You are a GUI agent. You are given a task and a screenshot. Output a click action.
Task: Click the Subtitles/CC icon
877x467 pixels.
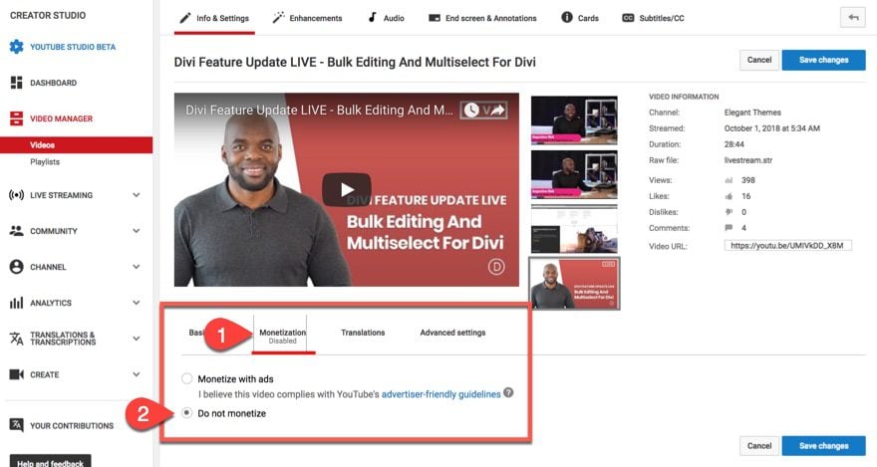pos(628,18)
